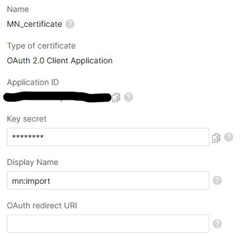Open help icon for OAuth redirect URI

(x=217, y=224)
